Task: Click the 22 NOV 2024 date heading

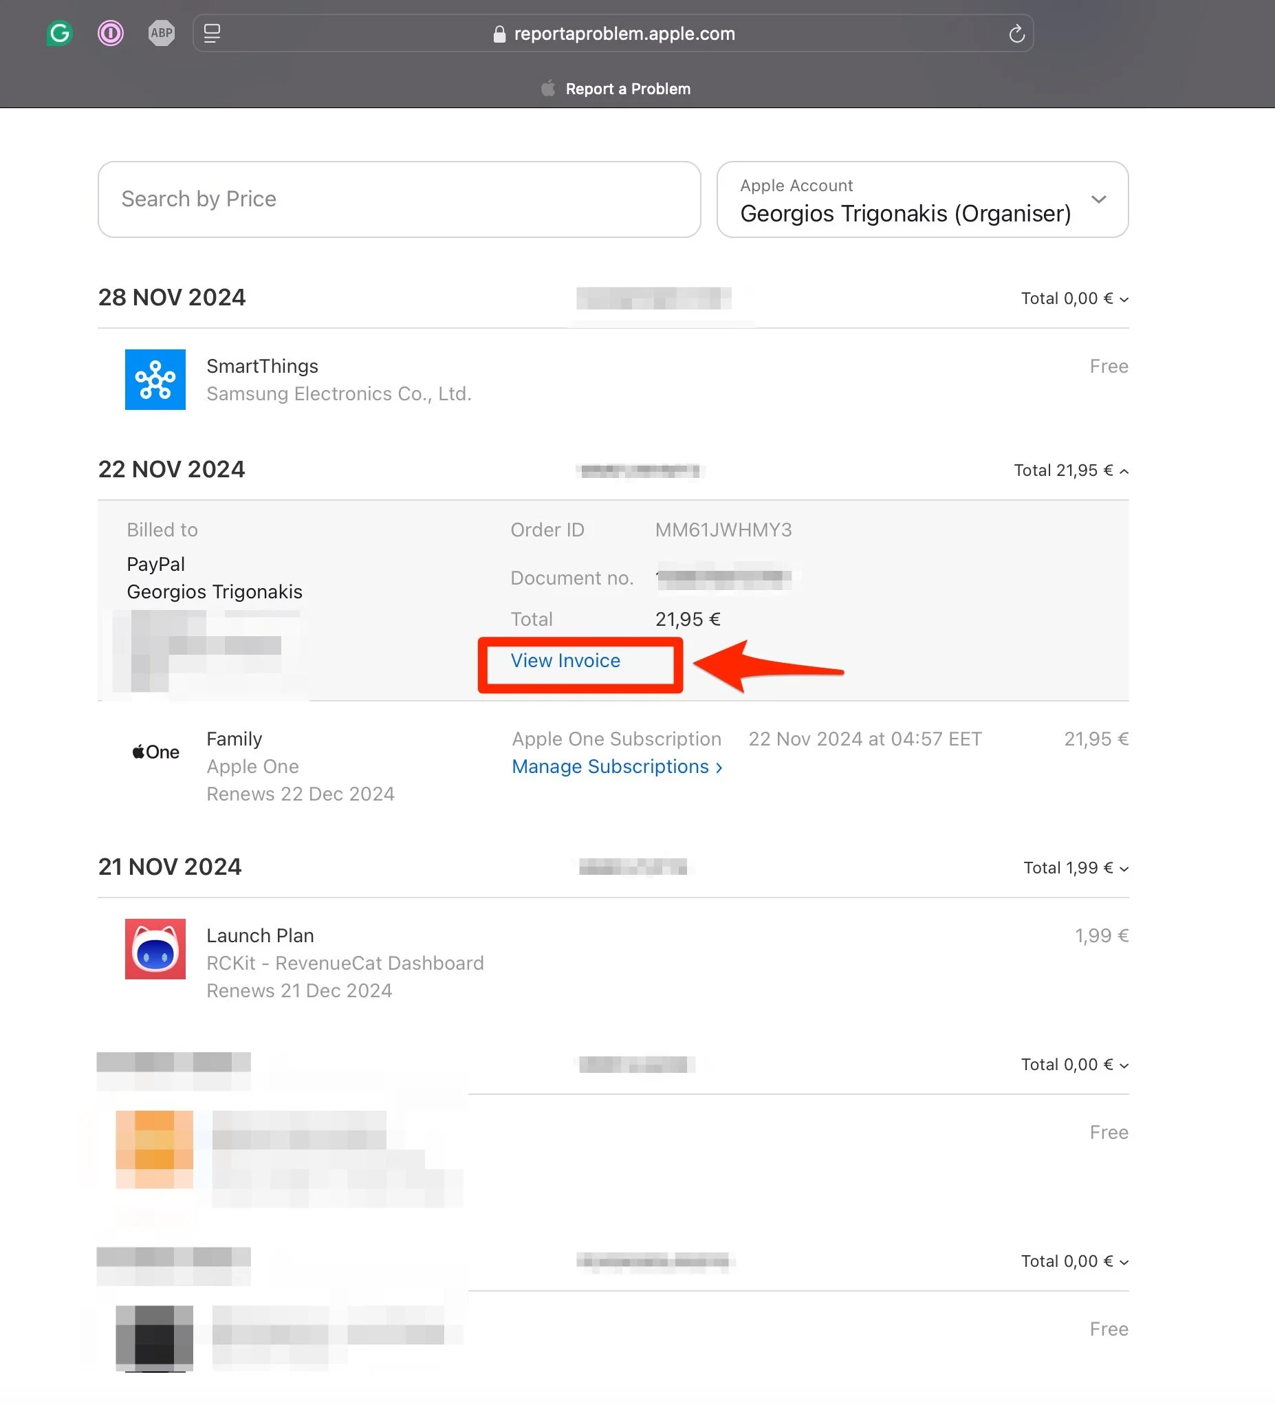Action: coord(172,469)
